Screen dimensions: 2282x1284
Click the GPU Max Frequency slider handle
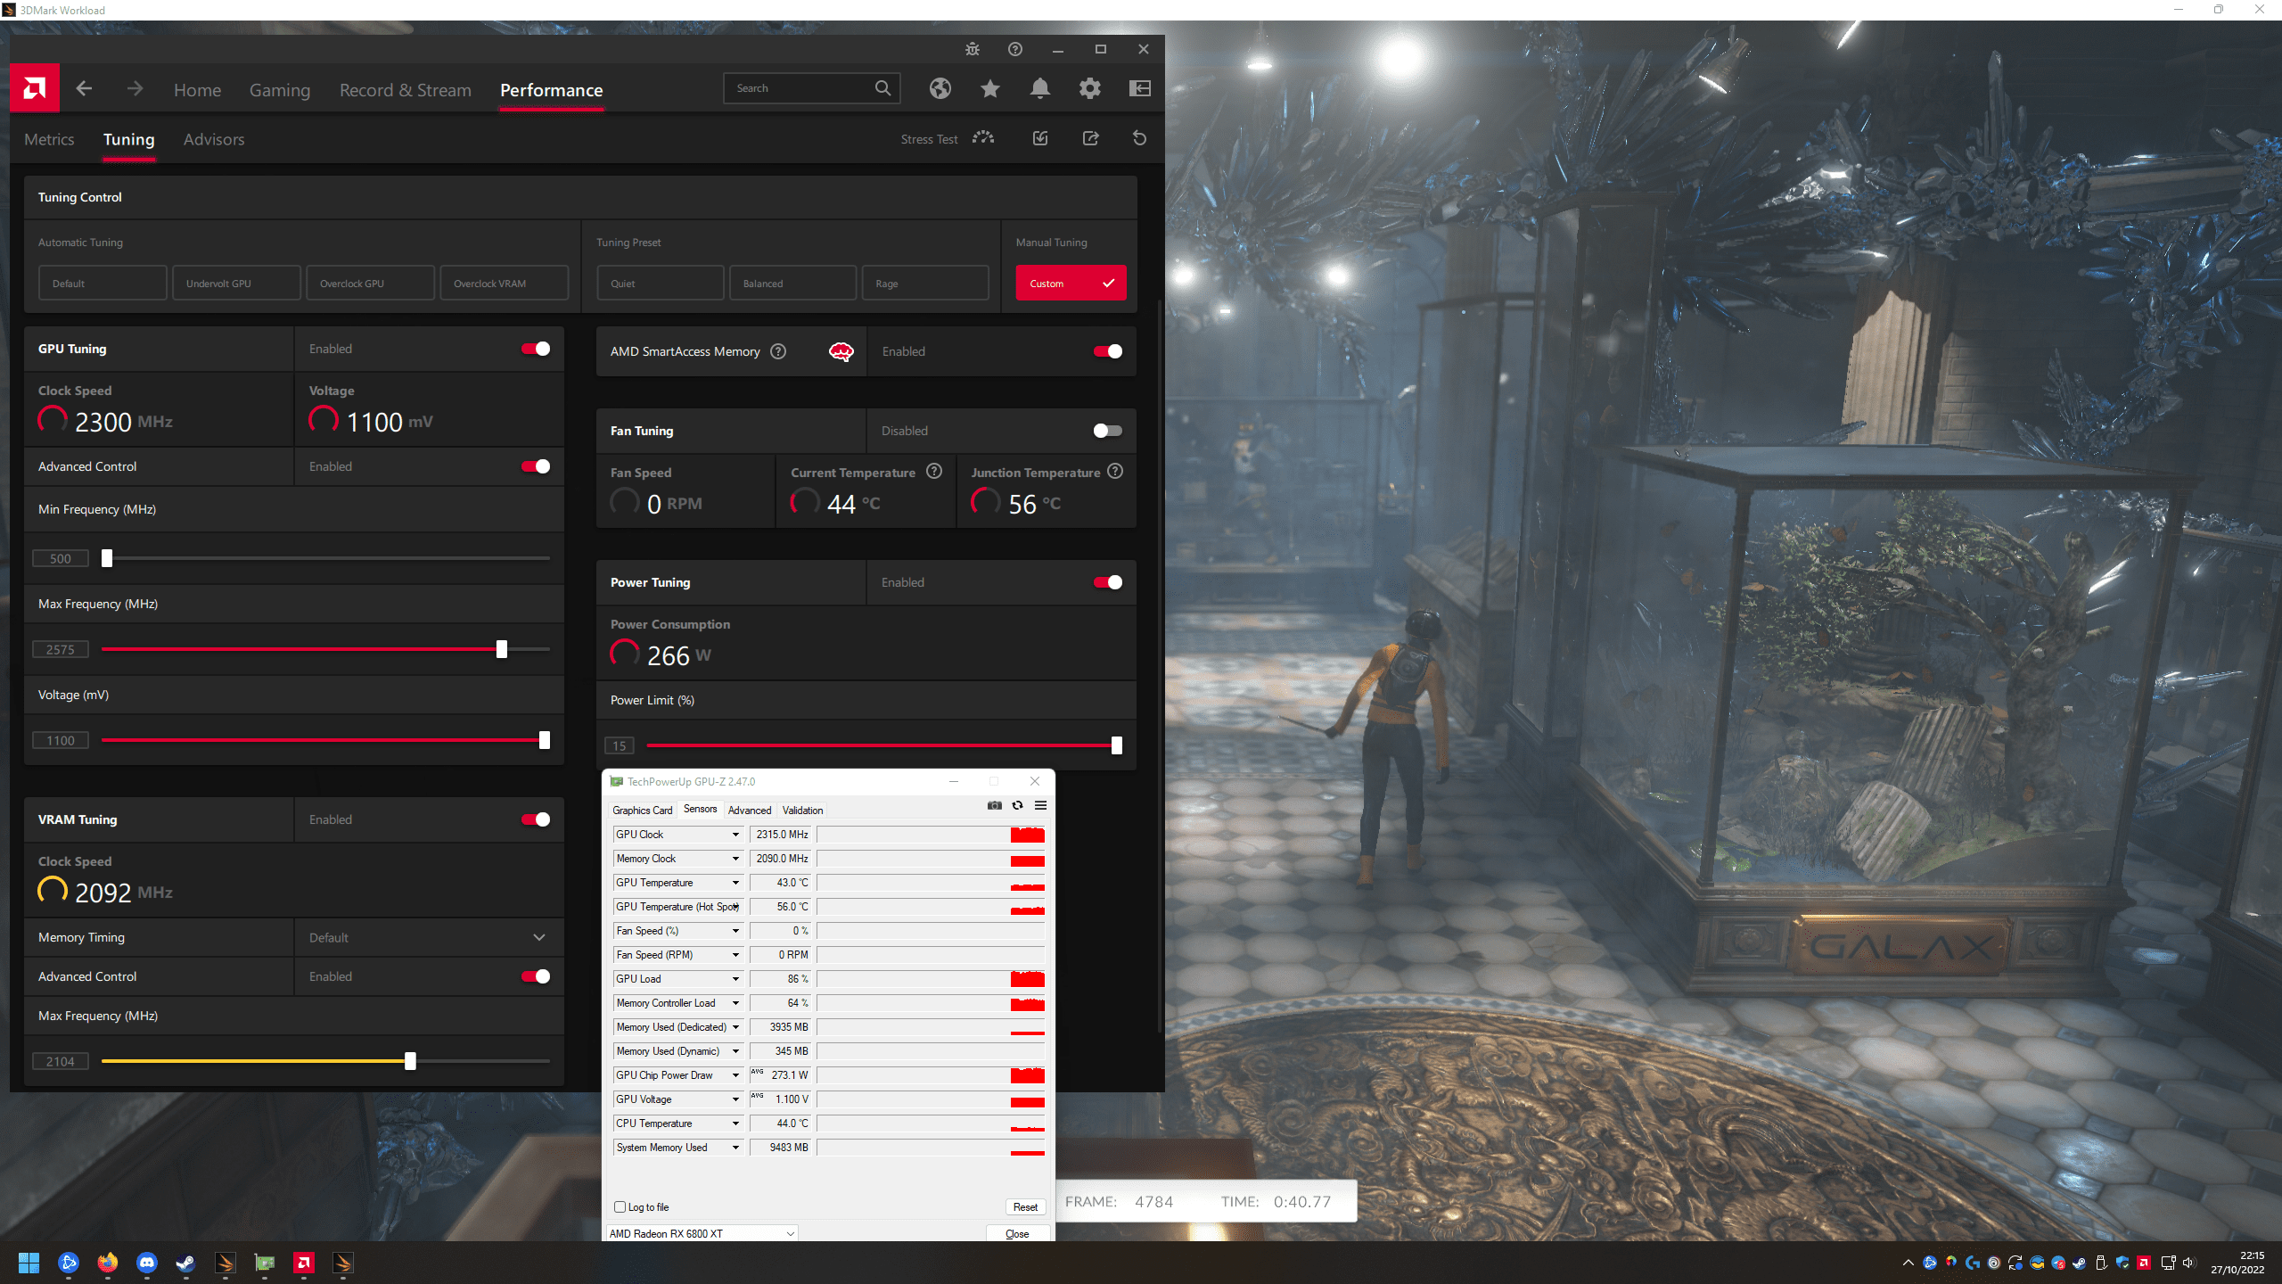[x=502, y=649]
